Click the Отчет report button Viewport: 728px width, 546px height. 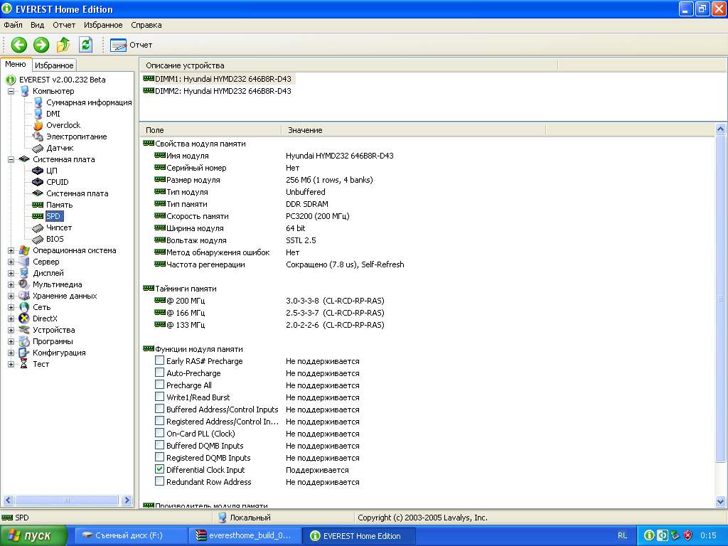[x=132, y=45]
